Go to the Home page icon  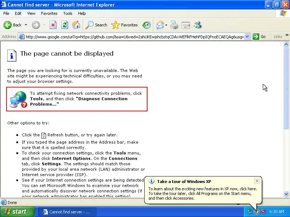tap(76, 25)
